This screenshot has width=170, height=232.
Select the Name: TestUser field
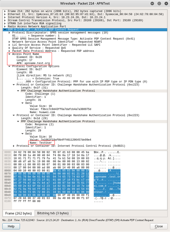click(x=41, y=143)
